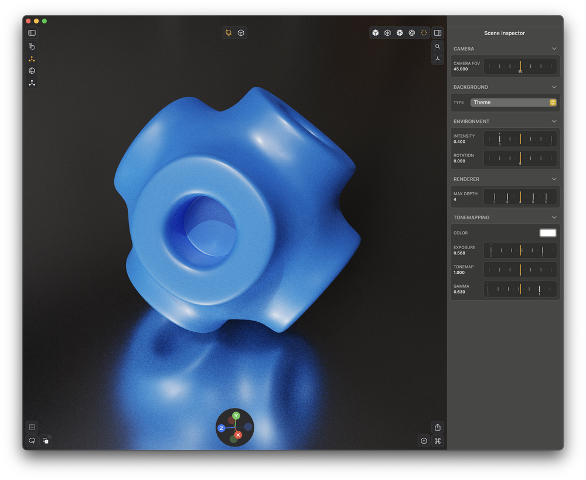Collapse the Tonemapping section
This screenshot has height=480, width=586.
[x=554, y=217]
